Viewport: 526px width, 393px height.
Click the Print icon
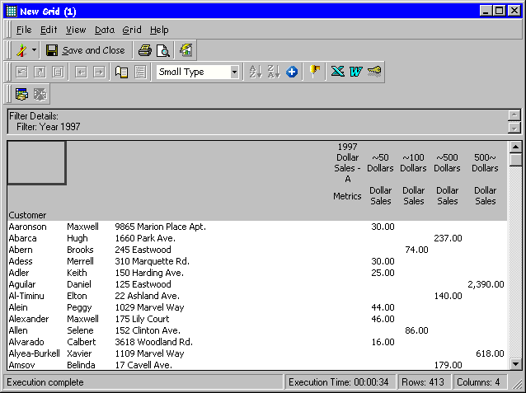coord(145,50)
